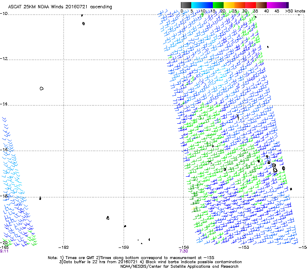Image resolution: width=307 pixels, height=269 pixels.
Task: Click the green 15-20 knots color segment
Action: pos(218,5)
